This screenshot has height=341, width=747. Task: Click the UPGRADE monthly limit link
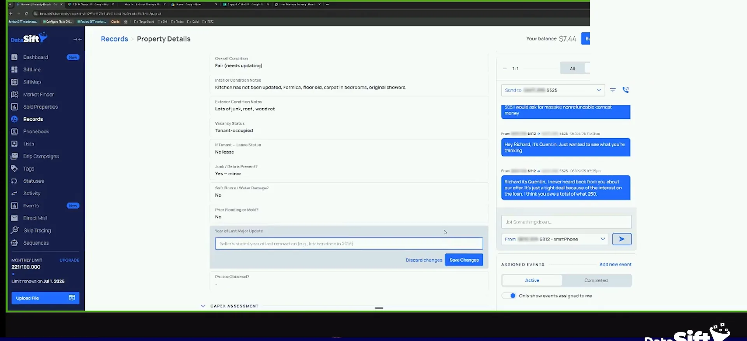pyautogui.click(x=69, y=260)
